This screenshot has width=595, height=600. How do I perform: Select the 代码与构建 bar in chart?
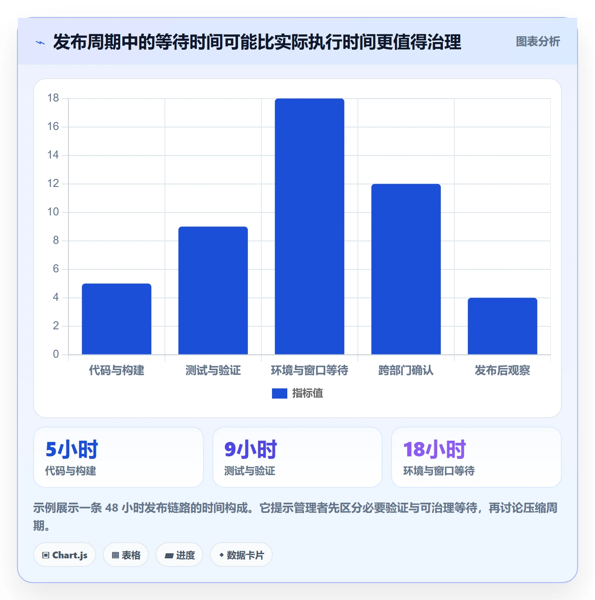[116, 319]
